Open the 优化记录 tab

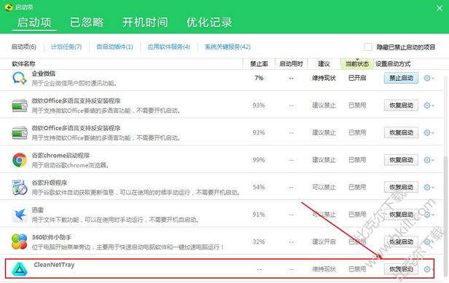pos(209,23)
